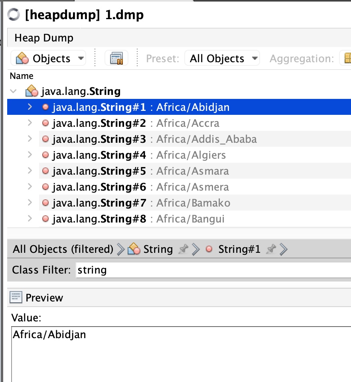This screenshot has height=382, width=351.
Task: Select the Heap Dump tab
Action: click(44, 38)
